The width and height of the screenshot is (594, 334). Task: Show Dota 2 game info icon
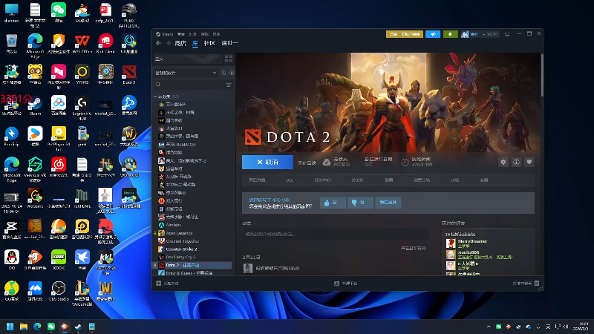tap(516, 162)
